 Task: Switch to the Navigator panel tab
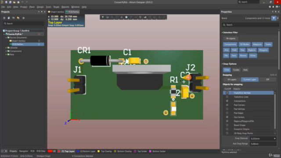tap(23, 151)
